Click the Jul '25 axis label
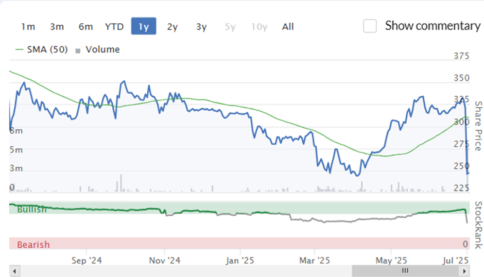 point(455,261)
